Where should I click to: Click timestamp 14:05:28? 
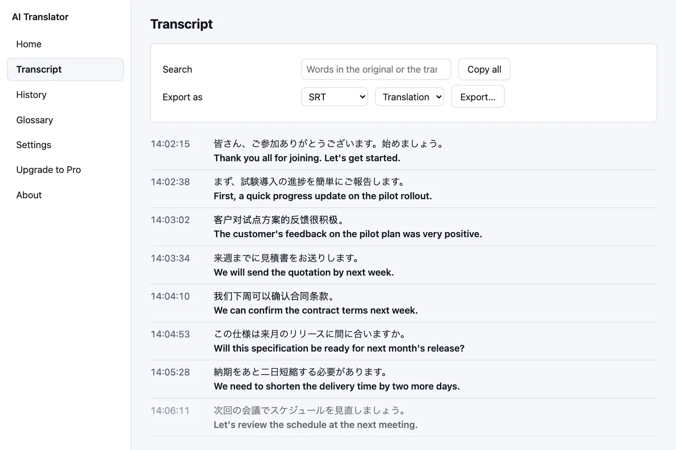(170, 372)
